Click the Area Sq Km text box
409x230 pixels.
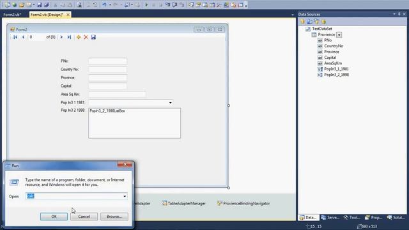coord(117,95)
